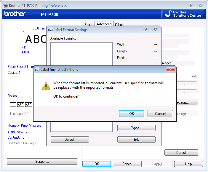Viewport: 208px width, 172px height.
Task: Click Default in Label Format Settings
Action: [x=70, y=140]
